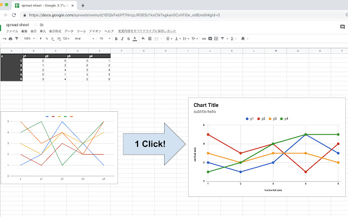Click the print icon in toolbar
Viewport: 348px width, 217px height.
click(x=10, y=39)
